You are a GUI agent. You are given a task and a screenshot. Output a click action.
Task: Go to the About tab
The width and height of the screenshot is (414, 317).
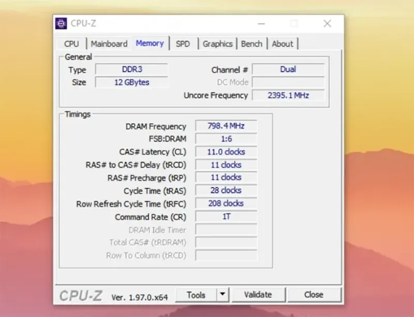283,44
